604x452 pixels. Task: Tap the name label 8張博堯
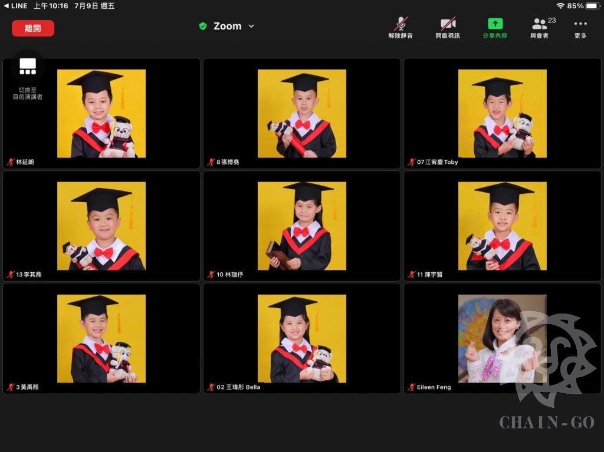(228, 162)
